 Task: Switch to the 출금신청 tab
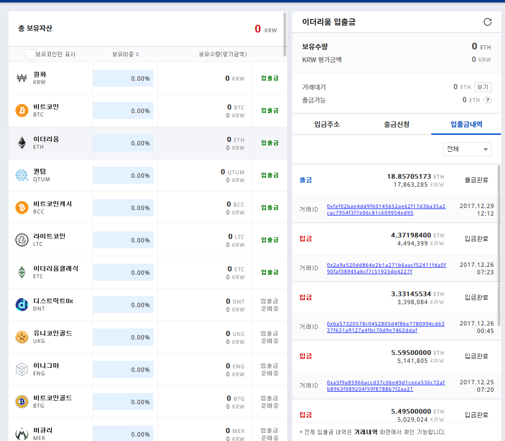coord(396,124)
